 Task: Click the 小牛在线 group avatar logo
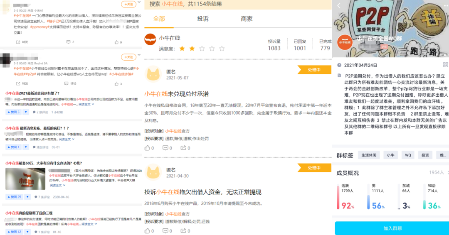coord(344,41)
